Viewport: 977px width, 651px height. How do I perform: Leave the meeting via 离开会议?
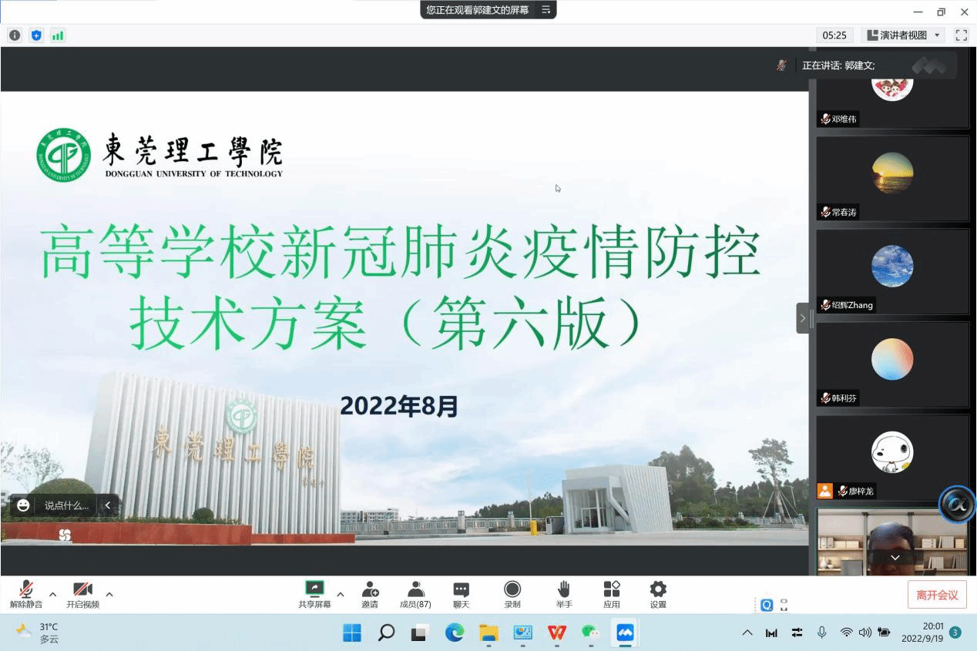click(937, 595)
